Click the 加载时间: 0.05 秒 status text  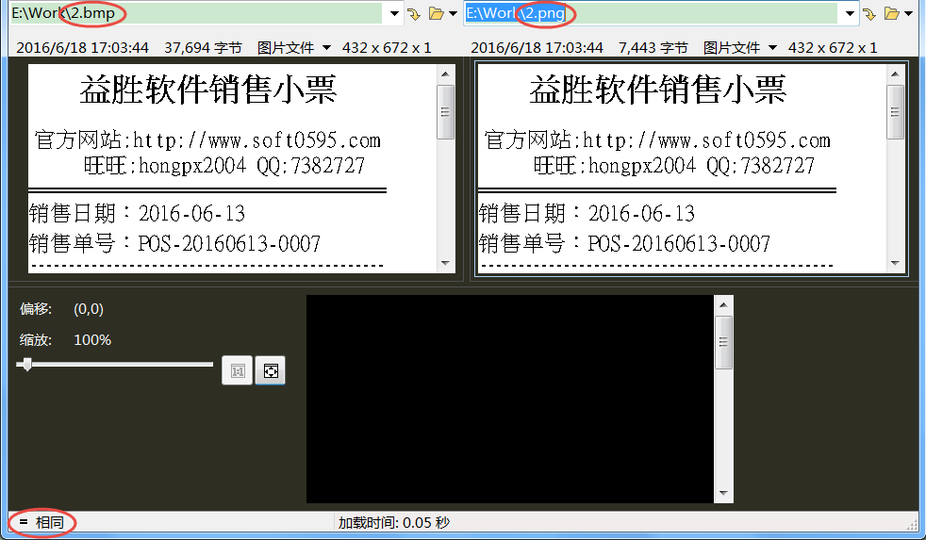click(394, 522)
